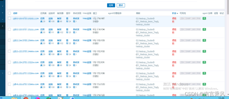This screenshot has height=99, width=229.
Task: Expand the bottom sidebar chevron section
Action: coord(2,73)
